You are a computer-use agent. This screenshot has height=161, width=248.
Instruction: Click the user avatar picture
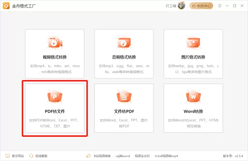pos(181,6)
